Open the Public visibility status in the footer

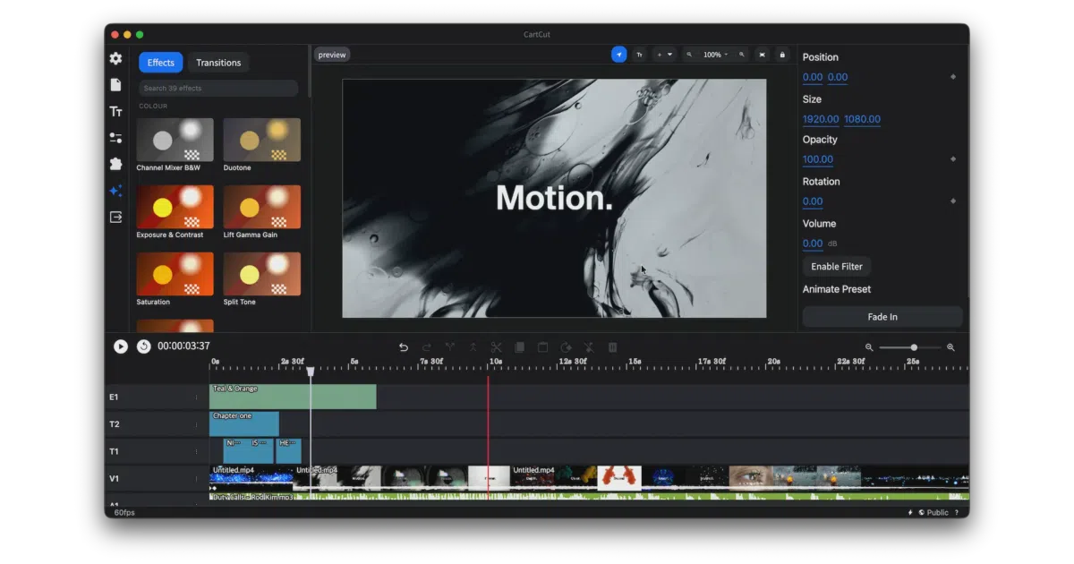[933, 513]
